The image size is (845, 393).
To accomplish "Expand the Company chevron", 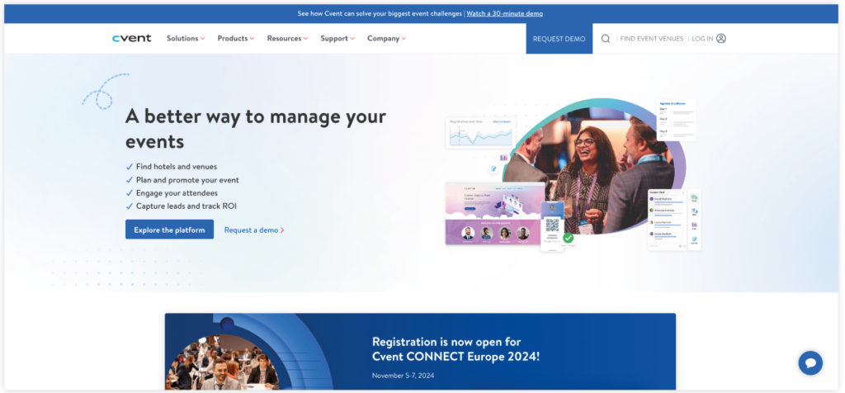I will click(x=404, y=39).
